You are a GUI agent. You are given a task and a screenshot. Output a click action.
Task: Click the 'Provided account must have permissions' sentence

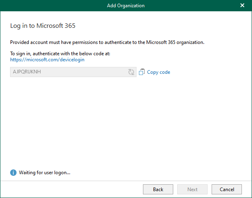click(107, 42)
